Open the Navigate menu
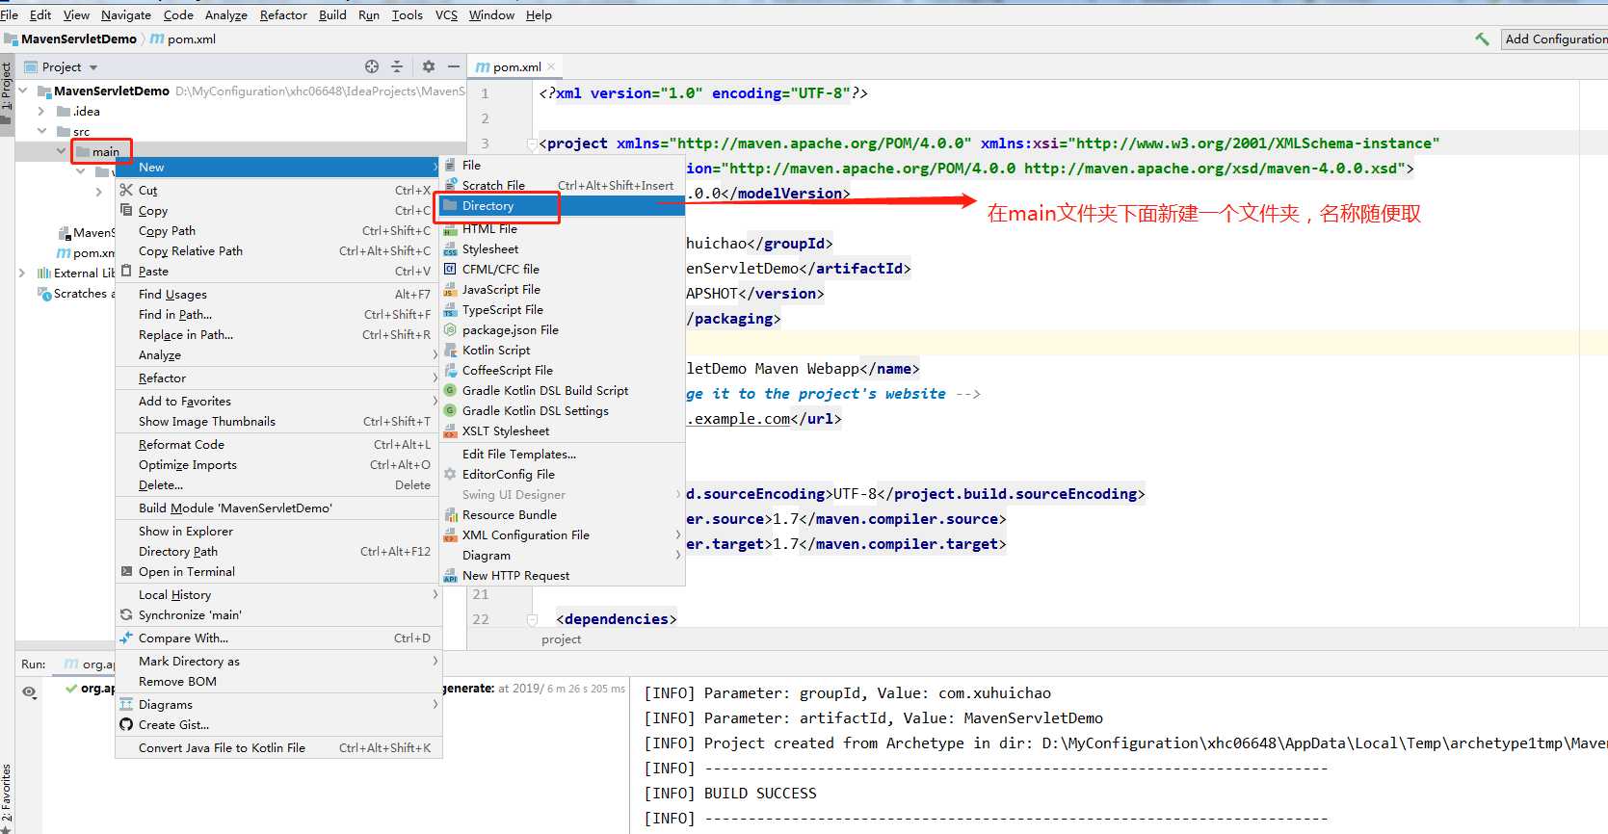 coord(126,14)
